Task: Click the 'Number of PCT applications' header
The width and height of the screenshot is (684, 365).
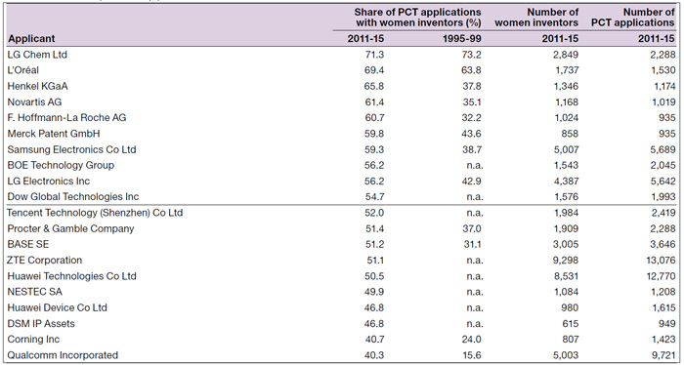Action: click(632, 18)
